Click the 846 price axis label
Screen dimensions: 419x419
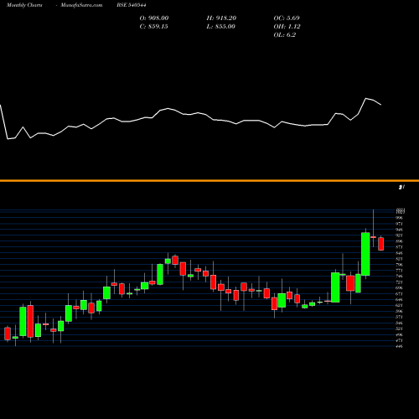click(x=400, y=253)
